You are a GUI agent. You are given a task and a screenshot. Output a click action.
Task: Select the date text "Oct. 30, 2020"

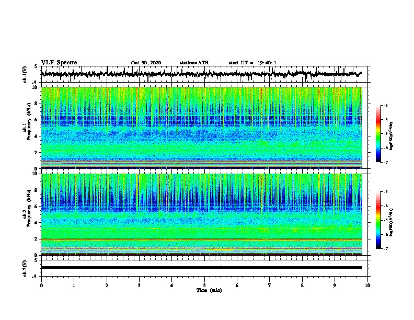pyautogui.click(x=146, y=63)
